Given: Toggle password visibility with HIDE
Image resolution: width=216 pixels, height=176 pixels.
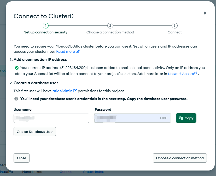Looking at the screenshot, I should click(164, 118).
